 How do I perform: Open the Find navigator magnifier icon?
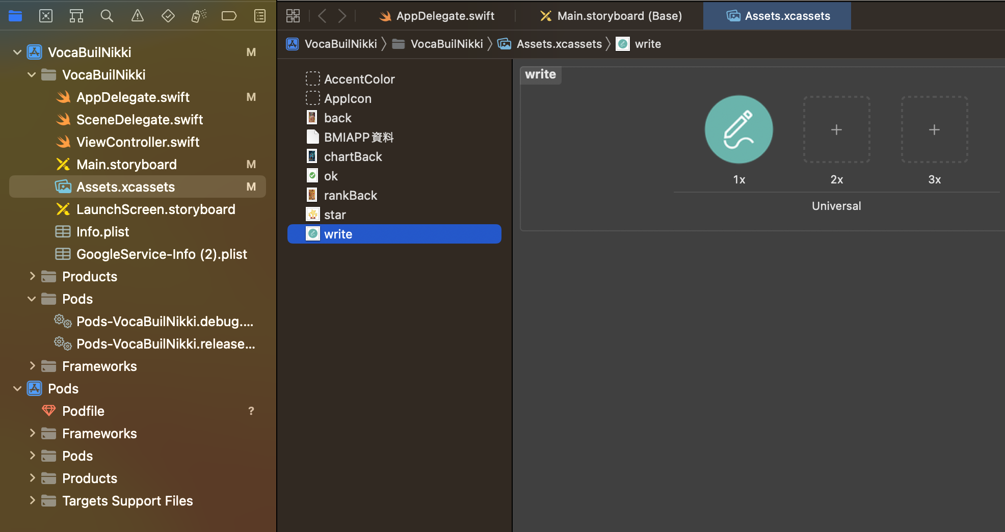click(x=107, y=16)
